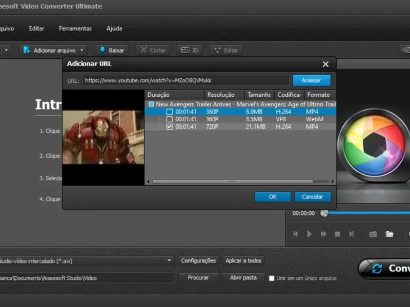Uncheck the 720P H.264 MP4 checkbox

[x=170, y=127]
